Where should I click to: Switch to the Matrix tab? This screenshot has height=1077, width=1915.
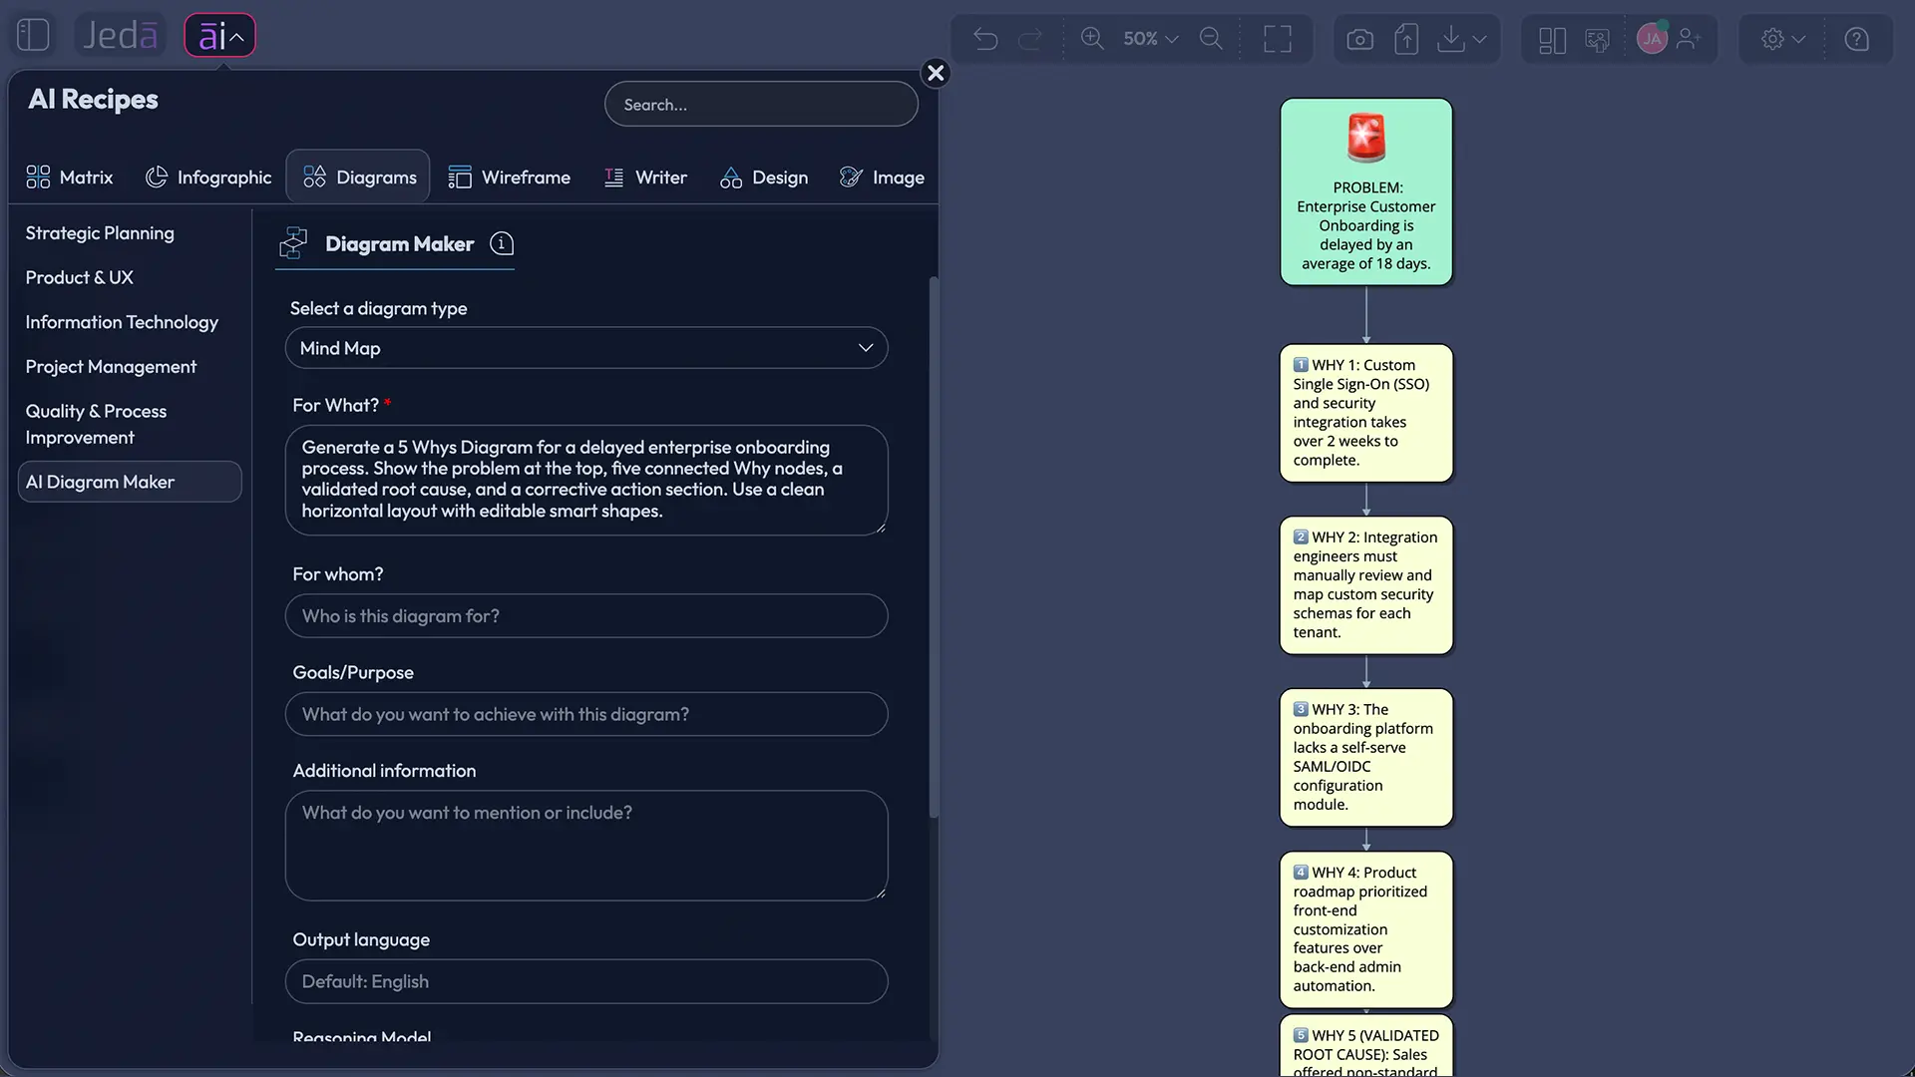point(70,177)
